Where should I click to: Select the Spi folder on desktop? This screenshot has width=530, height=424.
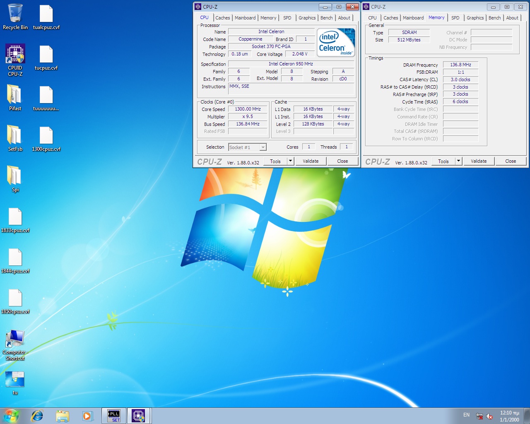pyautogui.click(x=15, y=179)
